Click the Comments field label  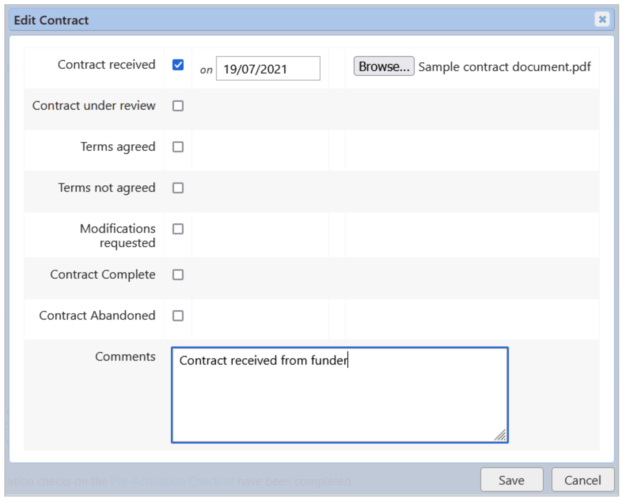[x=125, y=357]
